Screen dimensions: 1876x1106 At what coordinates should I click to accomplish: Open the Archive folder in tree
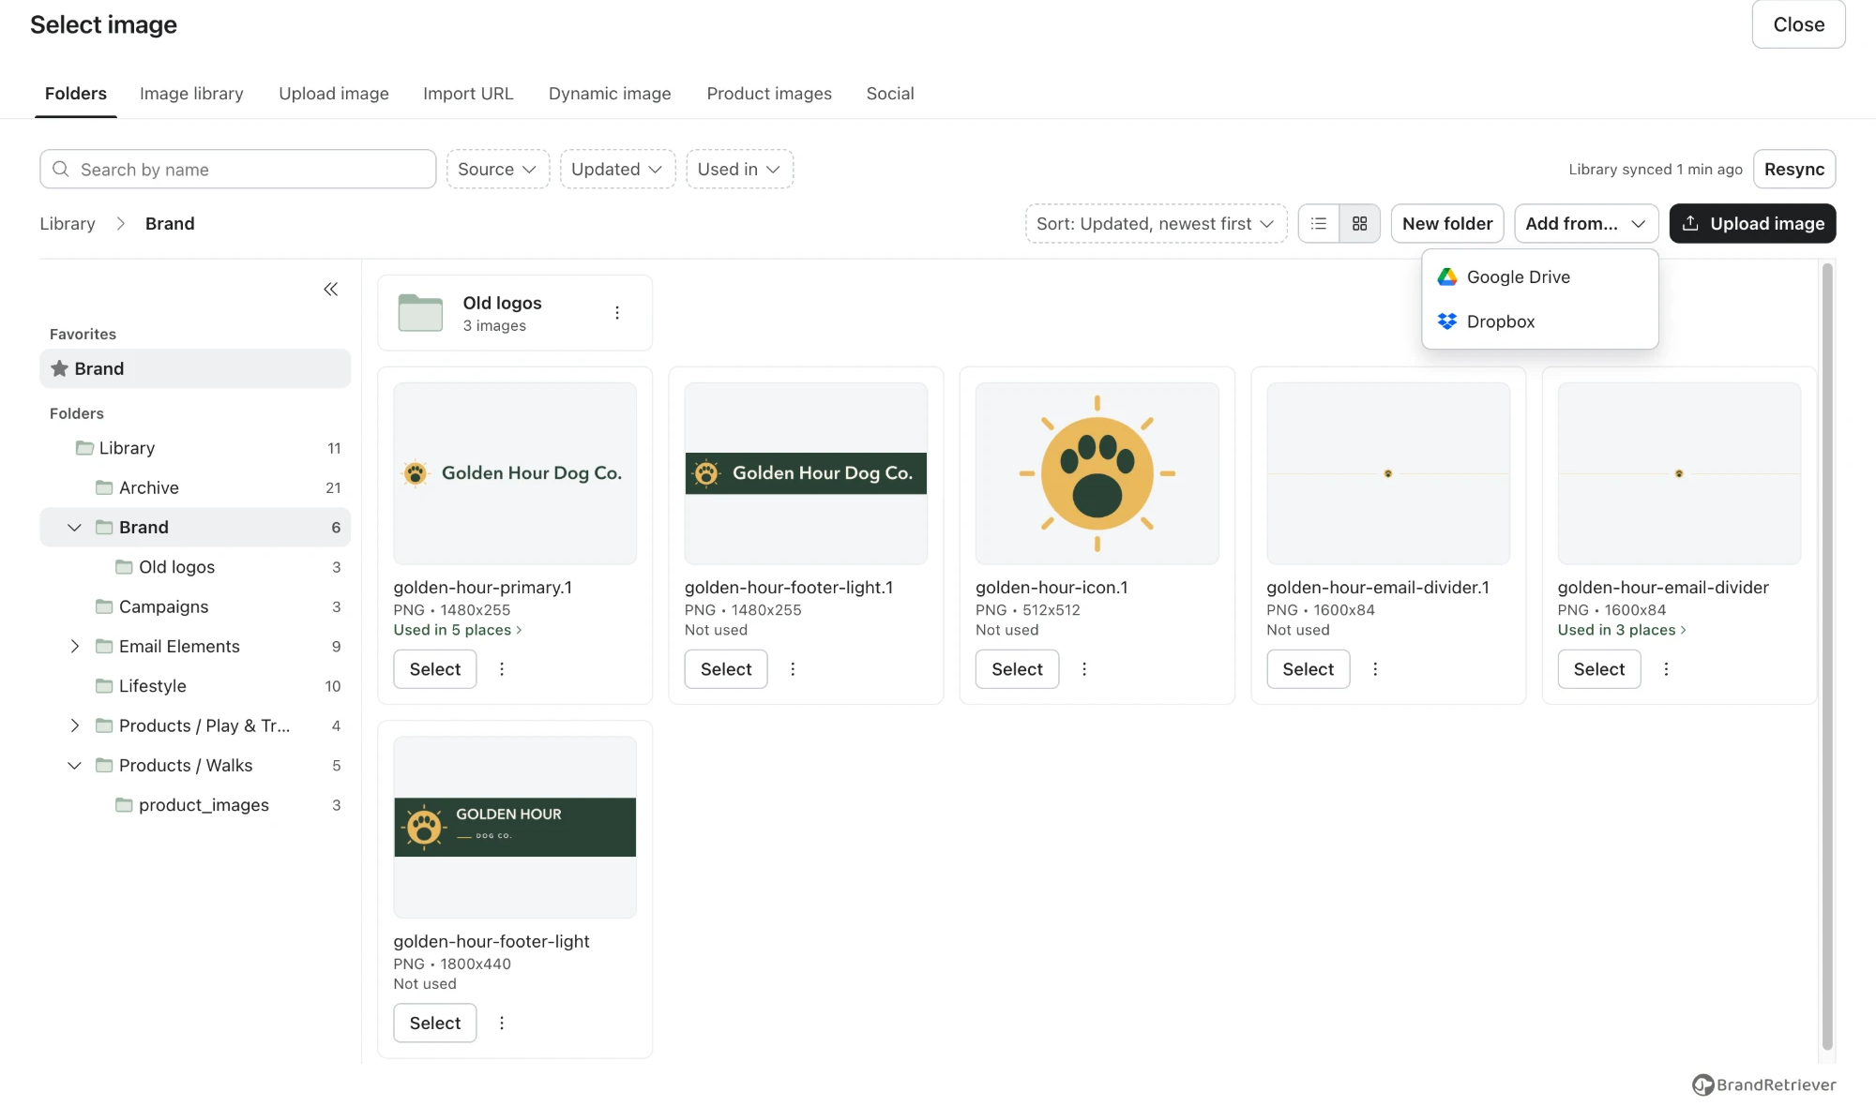coord(195,487)
